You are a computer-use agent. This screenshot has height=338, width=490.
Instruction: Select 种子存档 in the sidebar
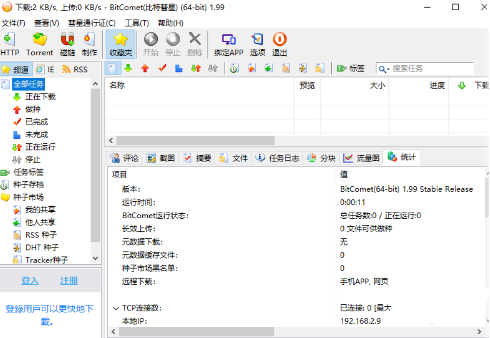pos(28,185)
